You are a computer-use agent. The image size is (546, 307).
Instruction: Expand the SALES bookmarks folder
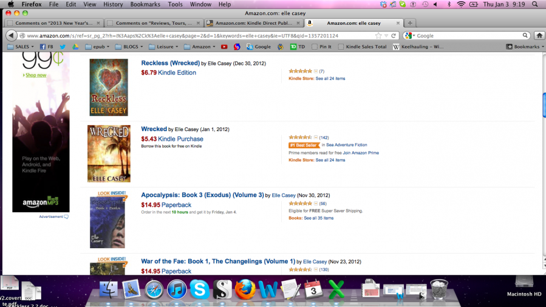pos(21,47)
